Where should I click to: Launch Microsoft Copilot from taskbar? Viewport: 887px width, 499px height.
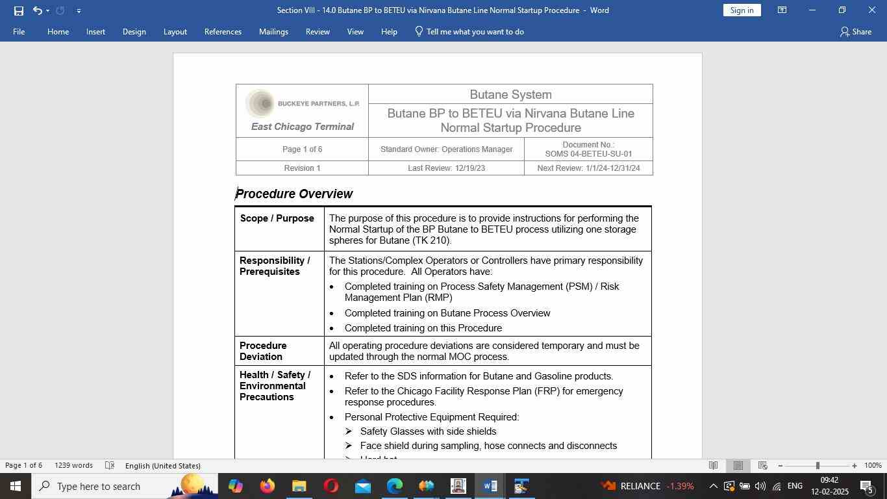(x=235, y=486)
